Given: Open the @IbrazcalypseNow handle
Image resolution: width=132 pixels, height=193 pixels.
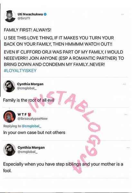Looking at the screenshot, I should [x=33, y=119].
